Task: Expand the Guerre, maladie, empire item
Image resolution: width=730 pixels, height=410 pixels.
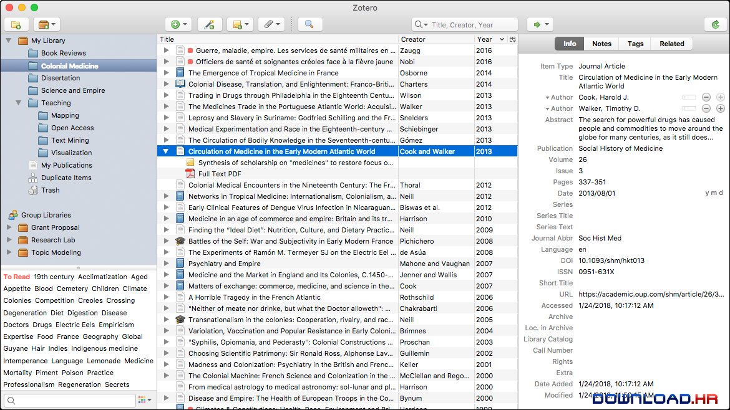Action: pos(166,50)
